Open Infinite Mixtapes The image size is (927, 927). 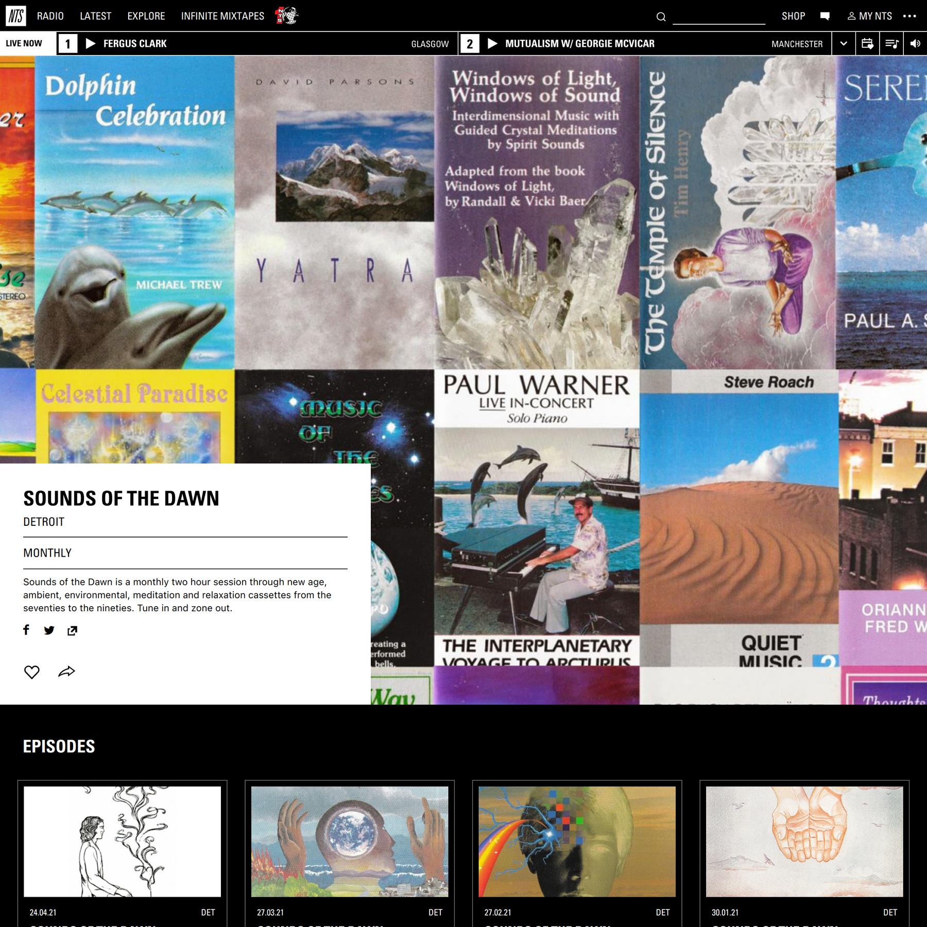click(x=222, y=16)
